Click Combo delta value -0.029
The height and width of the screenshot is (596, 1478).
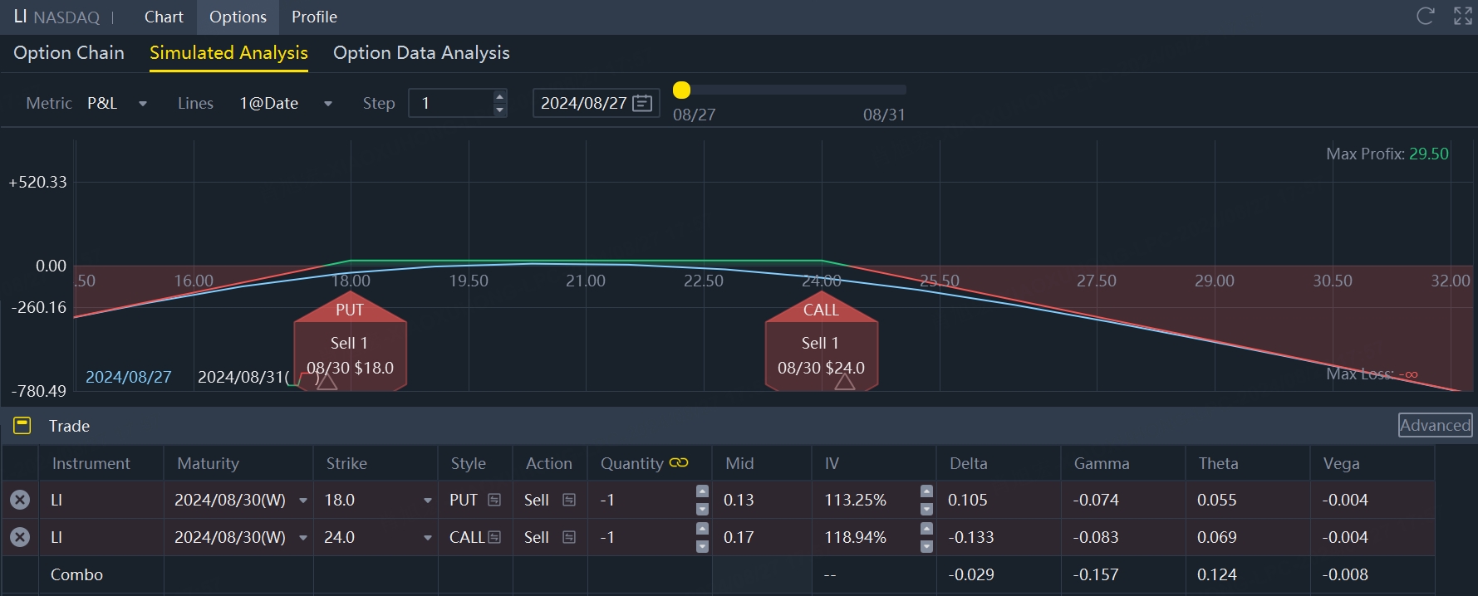970,574
